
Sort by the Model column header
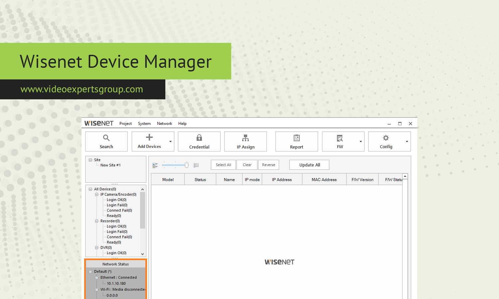168,179
